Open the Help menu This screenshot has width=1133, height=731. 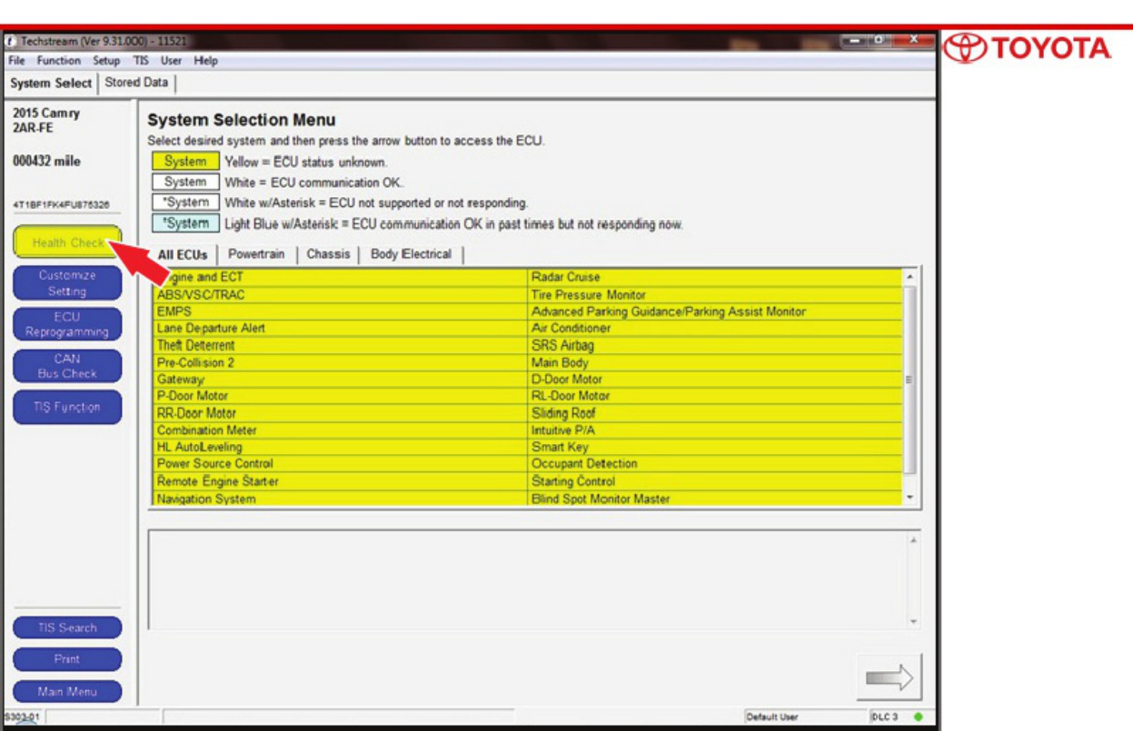click(206, 61)
